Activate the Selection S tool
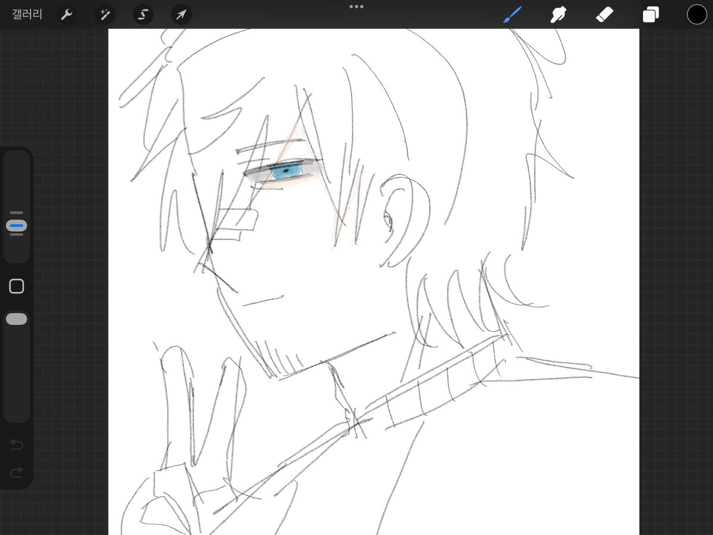This screenshot has height=535, width=713. pos(143,14)
